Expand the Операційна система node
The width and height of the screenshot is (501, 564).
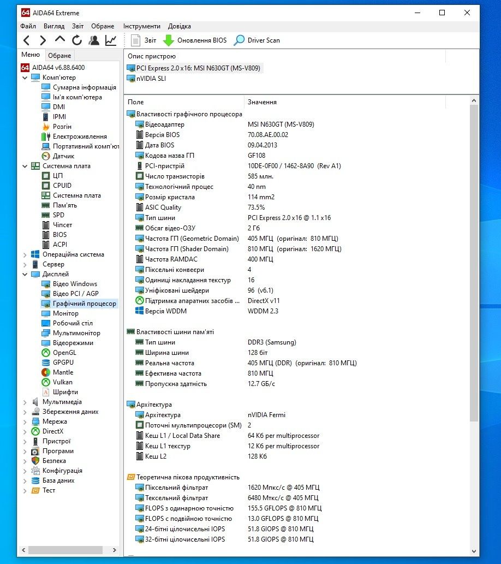point(25,254)
